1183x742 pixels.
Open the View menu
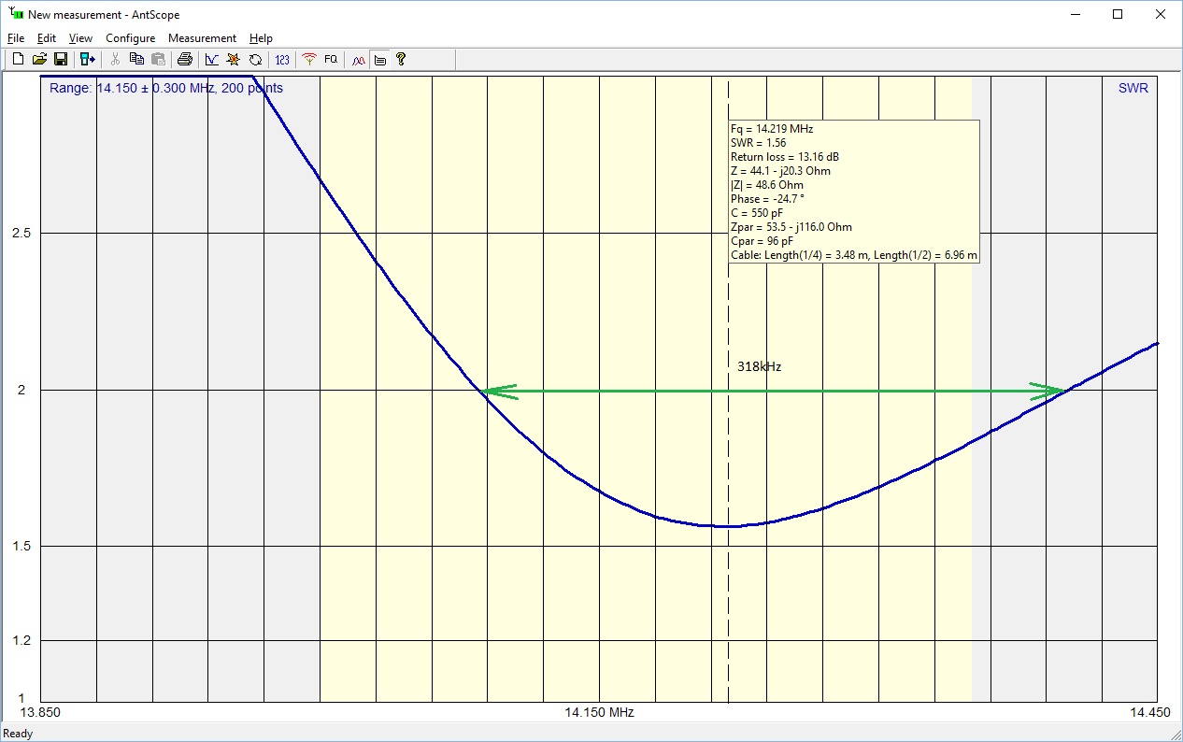(x=80, y=38)
